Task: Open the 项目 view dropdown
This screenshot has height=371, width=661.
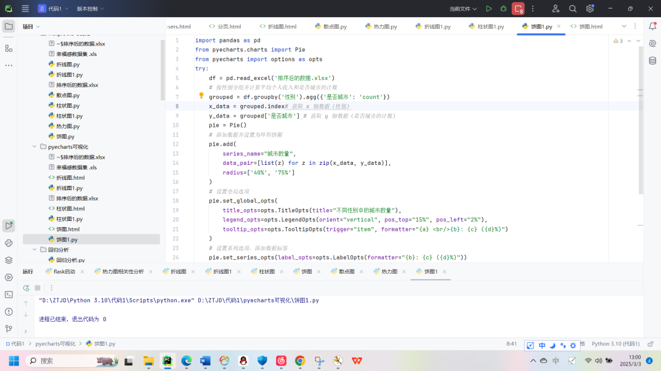Action: [x=31, y=26]
